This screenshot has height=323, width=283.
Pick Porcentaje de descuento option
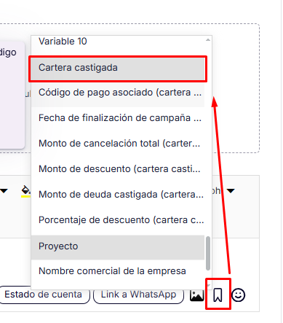coord(118,220)
